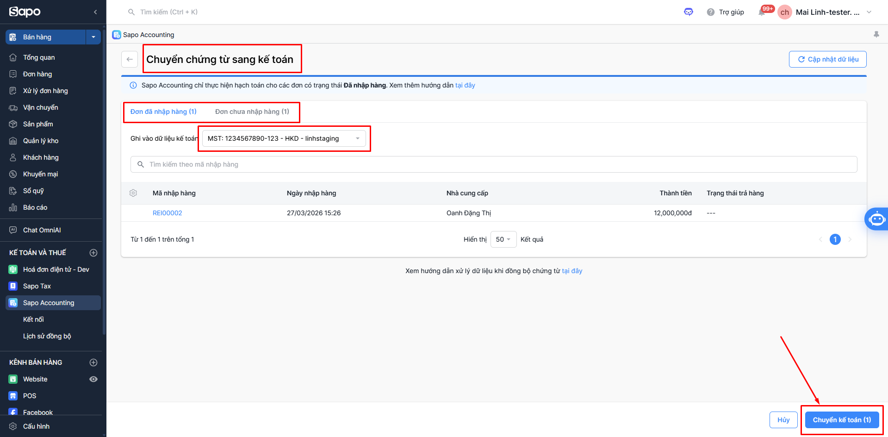
Task: Expand the Bán hàng dropdown arrow
Action: 93,37
